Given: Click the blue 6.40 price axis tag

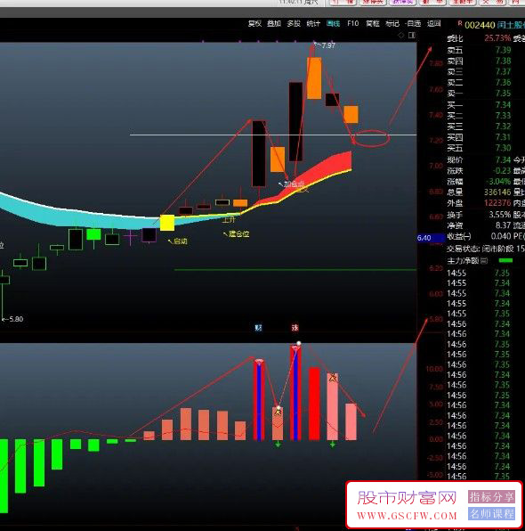Looking at the screenshot, I should pos(431,238).
